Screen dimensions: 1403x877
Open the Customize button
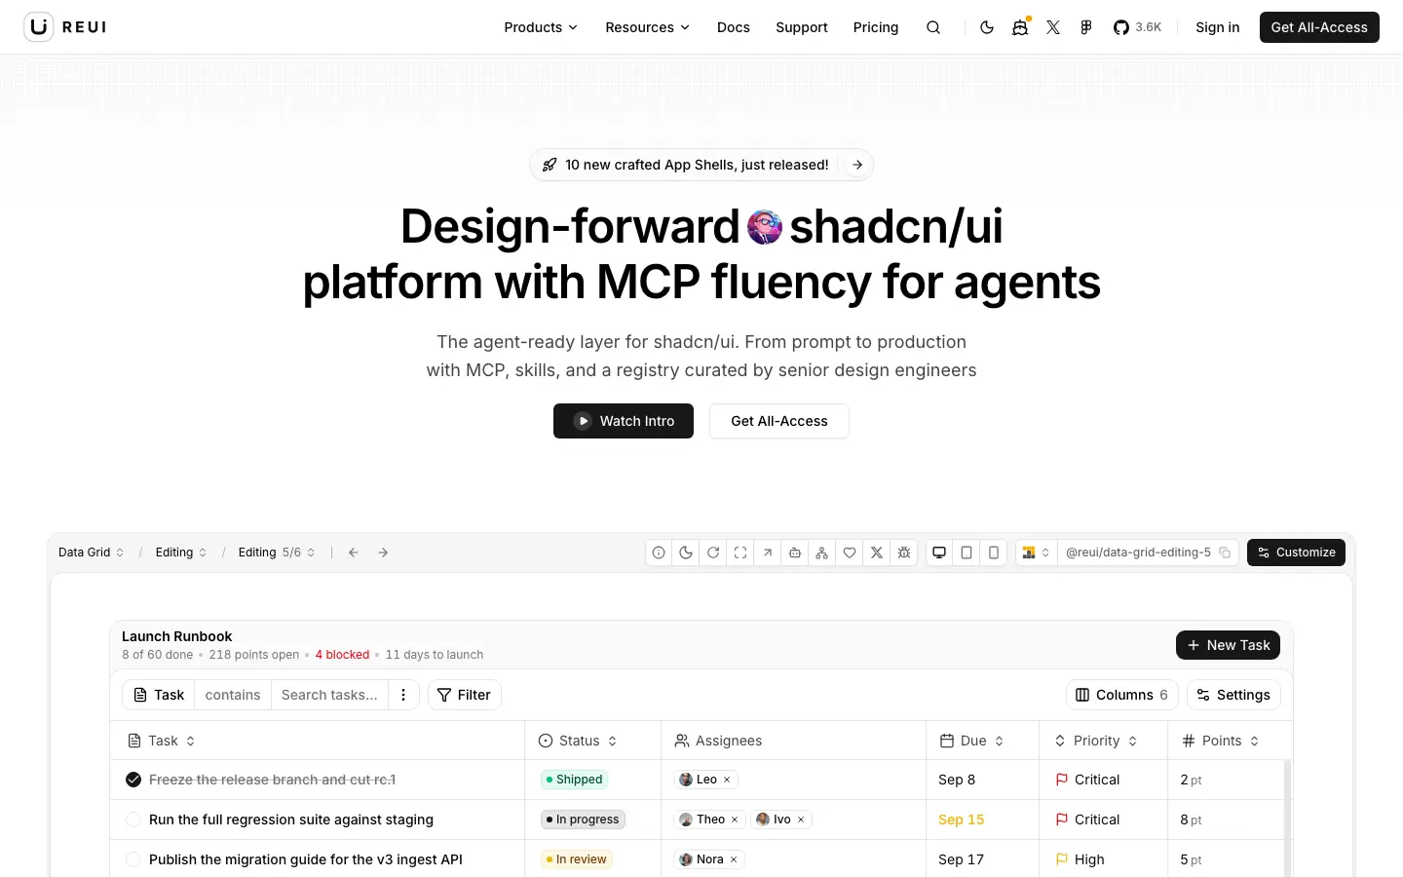pyautogui.click(x=1296, y=553)
